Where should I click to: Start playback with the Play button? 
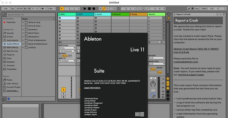[x=85, y=9]
